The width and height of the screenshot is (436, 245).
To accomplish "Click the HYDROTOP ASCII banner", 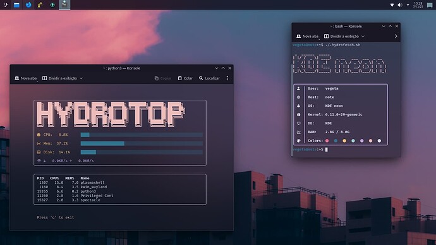I will (x=111, y=114).
